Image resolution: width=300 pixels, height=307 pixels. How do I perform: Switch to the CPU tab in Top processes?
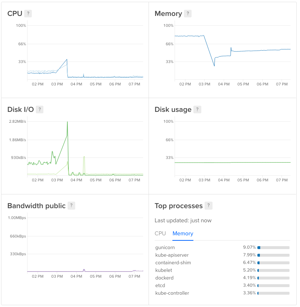tap(160, 234)
